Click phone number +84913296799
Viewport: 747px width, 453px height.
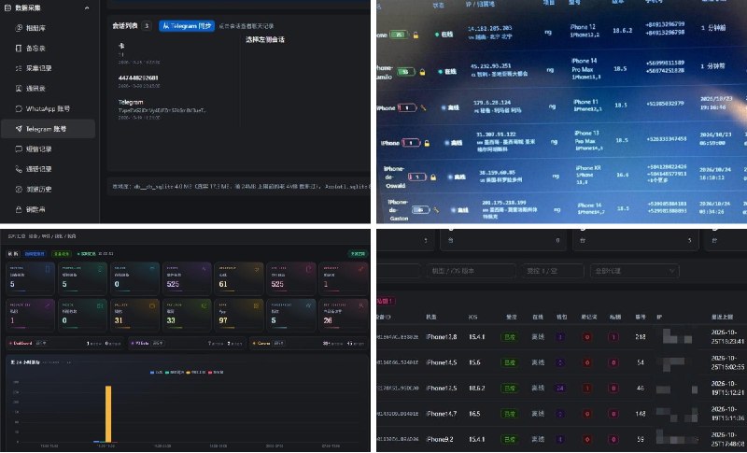[665, 24]
